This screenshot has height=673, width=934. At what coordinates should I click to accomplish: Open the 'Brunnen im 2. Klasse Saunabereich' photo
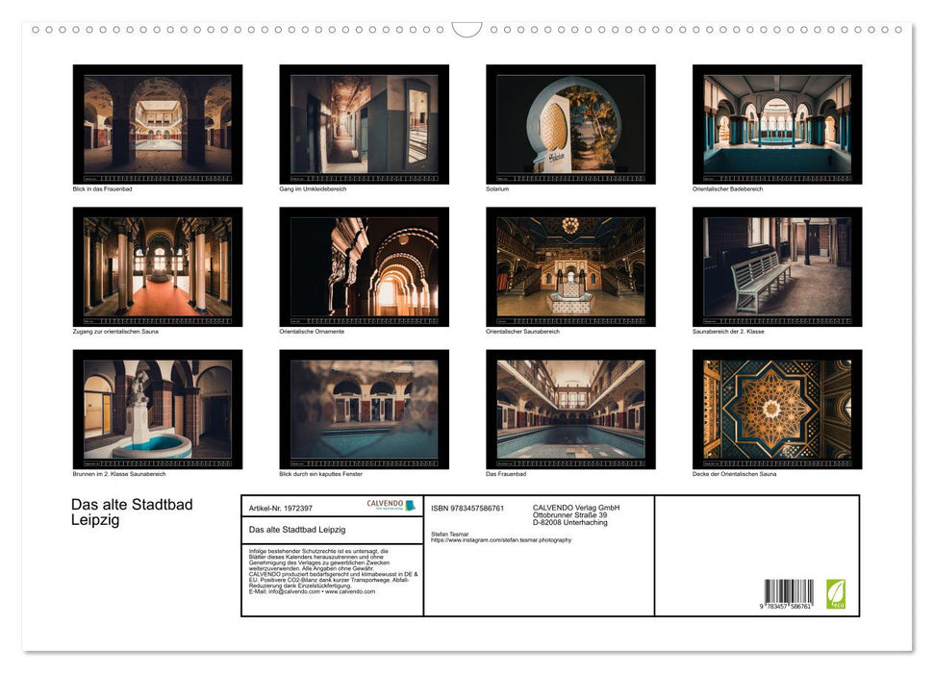tap(158, 410)
